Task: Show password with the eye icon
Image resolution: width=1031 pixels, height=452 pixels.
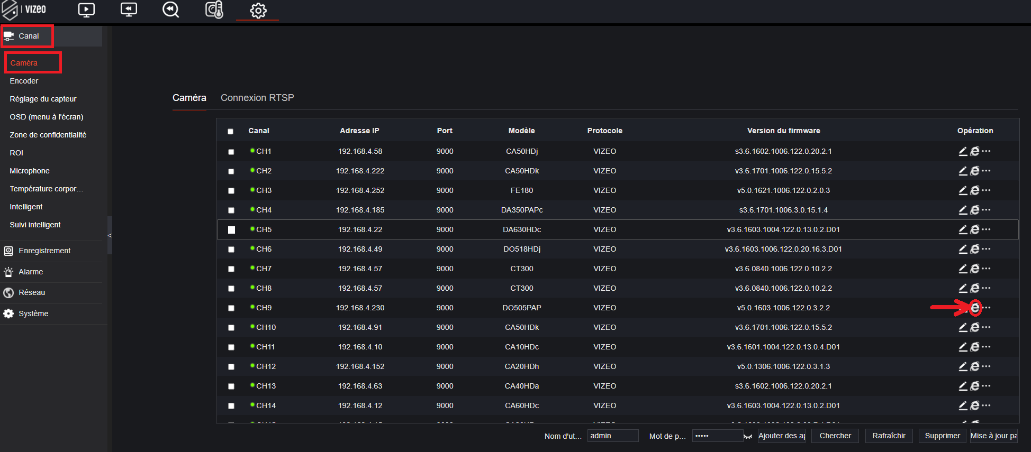Action: click(748, 437)
